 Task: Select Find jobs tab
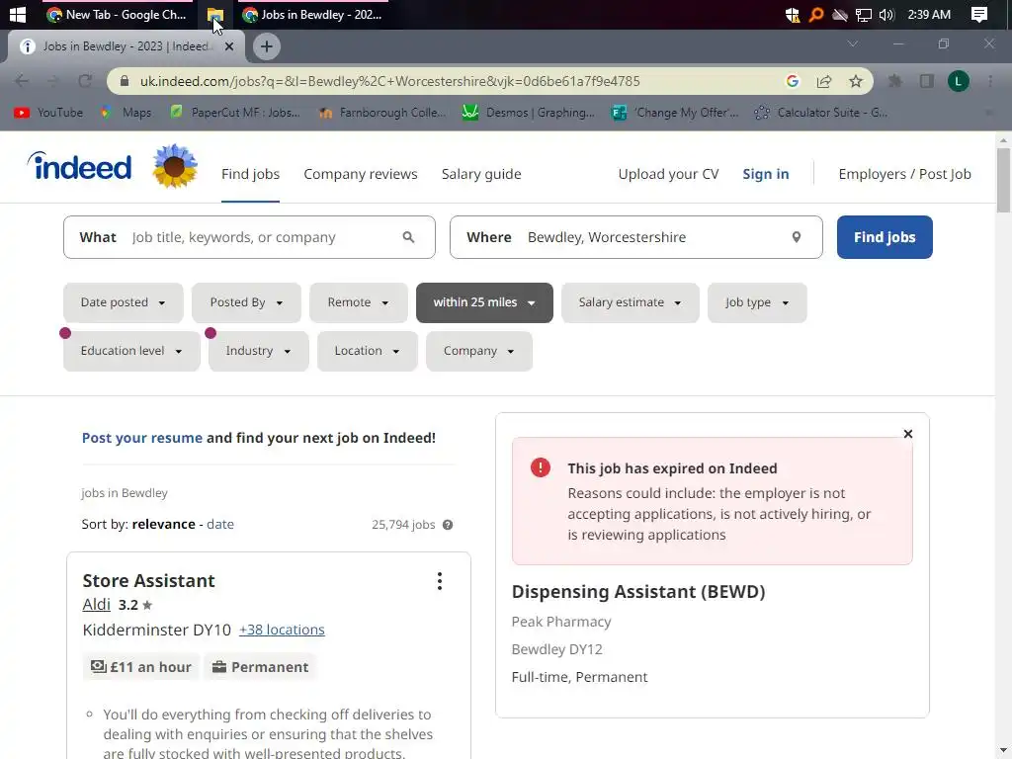tap(250, 174)
